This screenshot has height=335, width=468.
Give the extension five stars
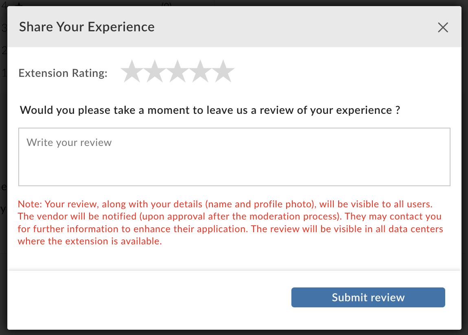click(x=223, y=72)
